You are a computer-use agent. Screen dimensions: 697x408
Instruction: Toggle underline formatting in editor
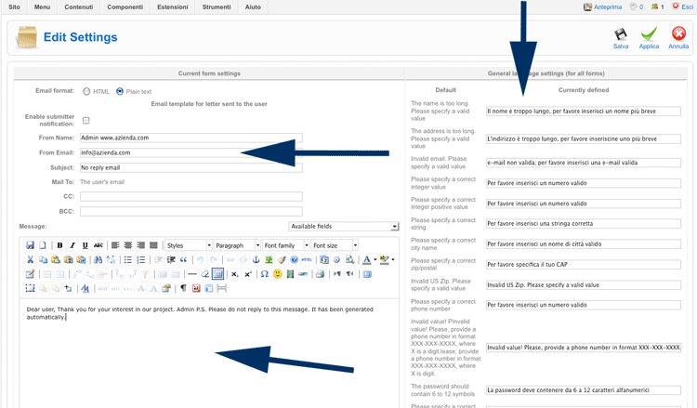pos(85,245)
